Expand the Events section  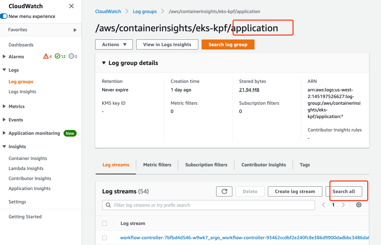(x=4, y=120)
